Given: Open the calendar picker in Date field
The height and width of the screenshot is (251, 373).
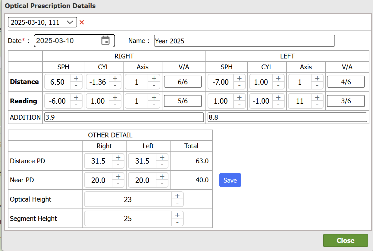Looking at the screenshot, I should 105,41.
